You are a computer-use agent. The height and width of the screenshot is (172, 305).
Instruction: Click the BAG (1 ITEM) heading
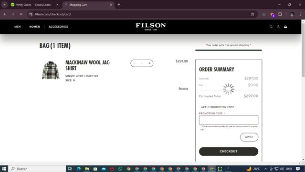pos(55,46)
